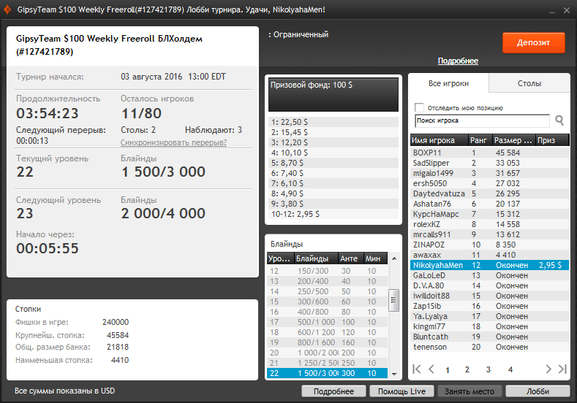This screenshot has height=403, width=577.
Task: Select player row 'КурсНаМарс'
Action: pyautogui.click(x=489, y=214)
